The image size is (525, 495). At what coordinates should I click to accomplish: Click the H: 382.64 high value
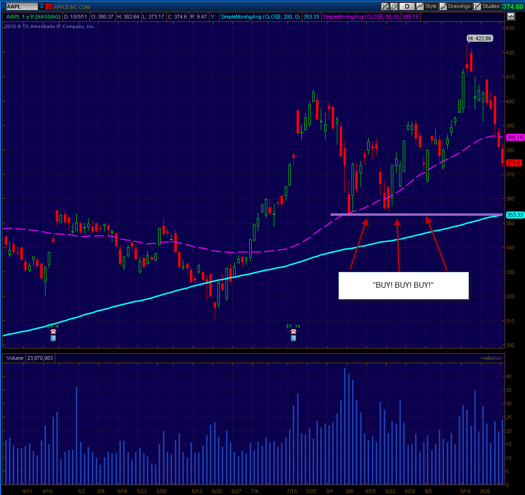click(128, 17)
